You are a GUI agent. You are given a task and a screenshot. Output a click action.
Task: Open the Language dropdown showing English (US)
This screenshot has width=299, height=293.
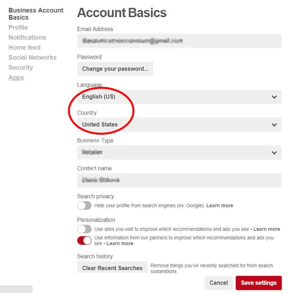coord(179,97)
